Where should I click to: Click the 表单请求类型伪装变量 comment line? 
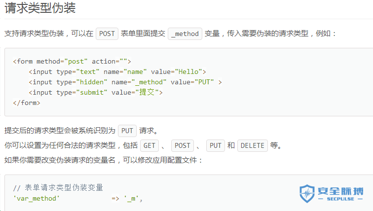(x=58, y=188)
